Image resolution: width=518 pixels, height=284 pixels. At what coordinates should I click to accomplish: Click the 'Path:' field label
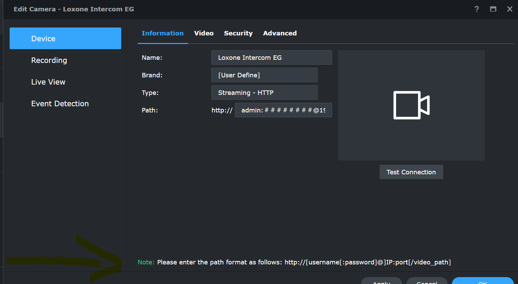pos(150,110)
